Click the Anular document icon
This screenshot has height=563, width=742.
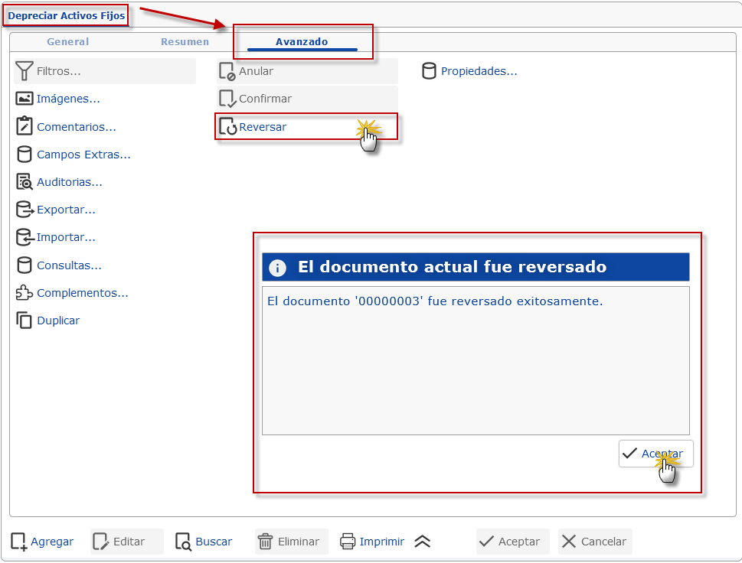(227, 71)
